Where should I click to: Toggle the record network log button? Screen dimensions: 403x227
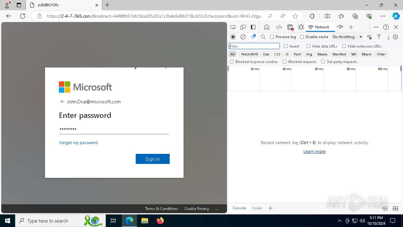click(x=233, y=37)
